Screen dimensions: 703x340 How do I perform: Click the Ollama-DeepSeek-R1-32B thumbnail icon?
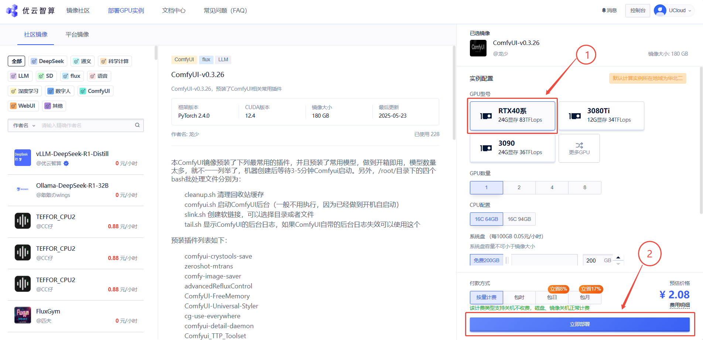23,189
